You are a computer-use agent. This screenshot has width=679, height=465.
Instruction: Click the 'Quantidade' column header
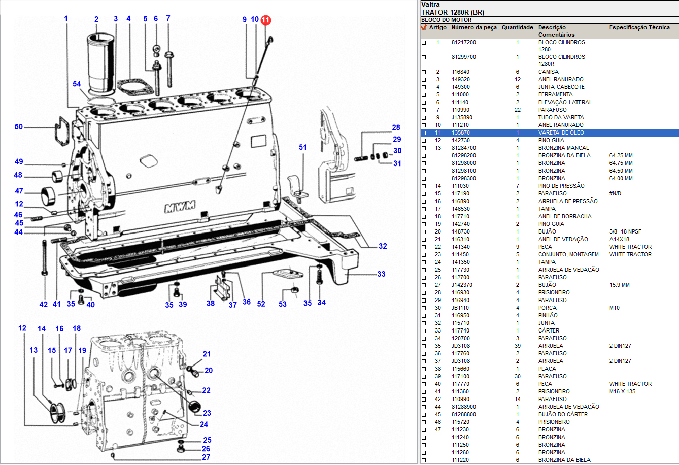[517, 28]
